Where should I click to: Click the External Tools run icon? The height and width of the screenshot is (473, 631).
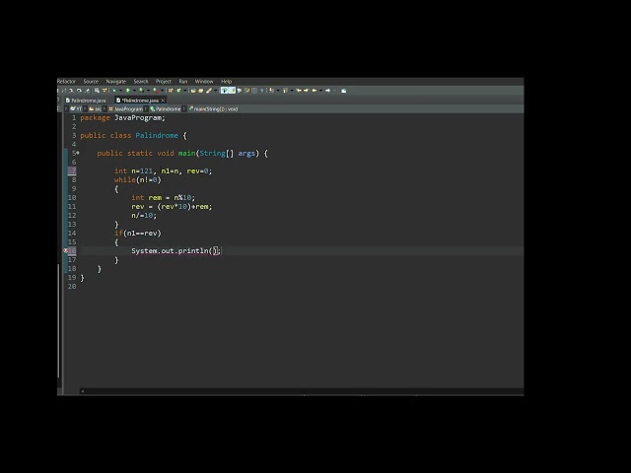pyautogui.click(x=156, y=91)
